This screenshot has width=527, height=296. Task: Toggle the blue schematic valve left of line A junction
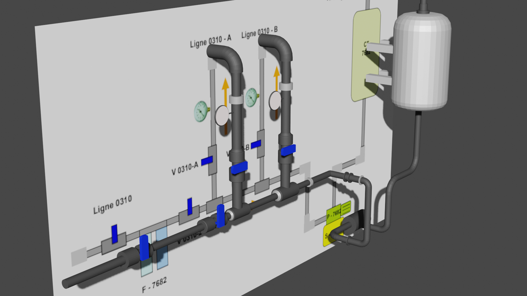point(190,206)
